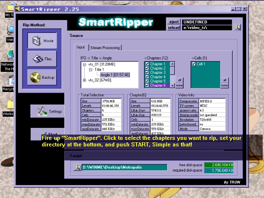This screenshot has height=198, width=264.
Task: Toggle the Chapter 5 checkbox
Action: [x=147, y=81]
